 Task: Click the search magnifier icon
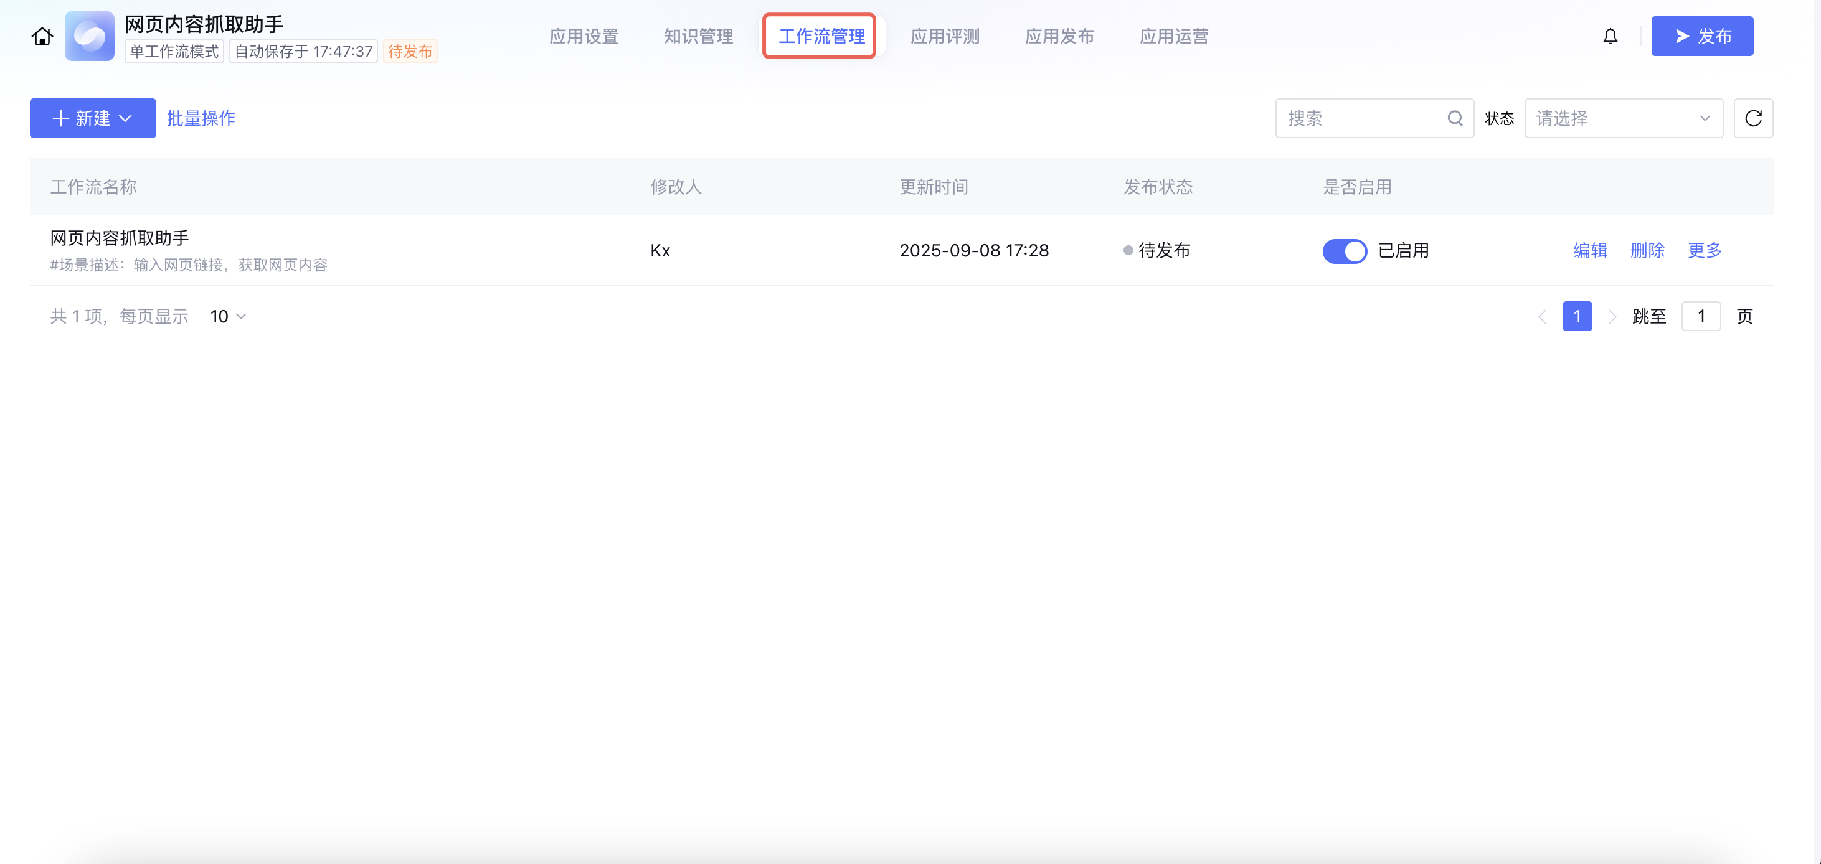(1455, 118)
